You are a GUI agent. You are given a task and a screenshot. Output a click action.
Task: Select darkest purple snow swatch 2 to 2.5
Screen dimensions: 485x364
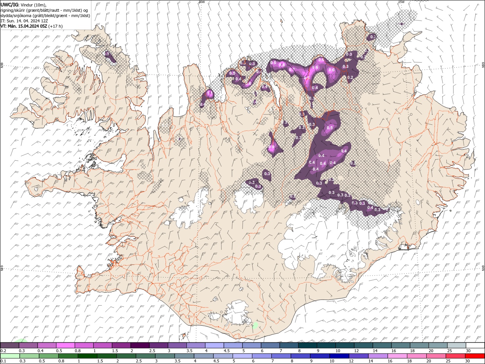pyautogui.click(x=140, y=345)
